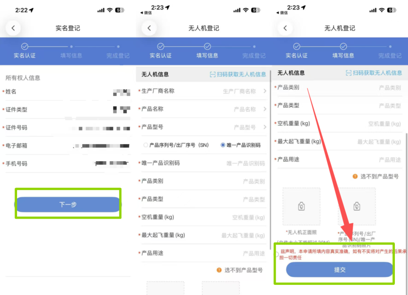The height and width of the screenshot is (295, 408).
Task: Tap 实名认证 step label in right screenshot
Action: point(297,55)
